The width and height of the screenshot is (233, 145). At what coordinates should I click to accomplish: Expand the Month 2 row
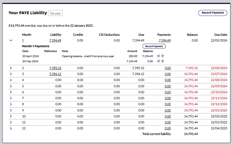click(11, 68)
